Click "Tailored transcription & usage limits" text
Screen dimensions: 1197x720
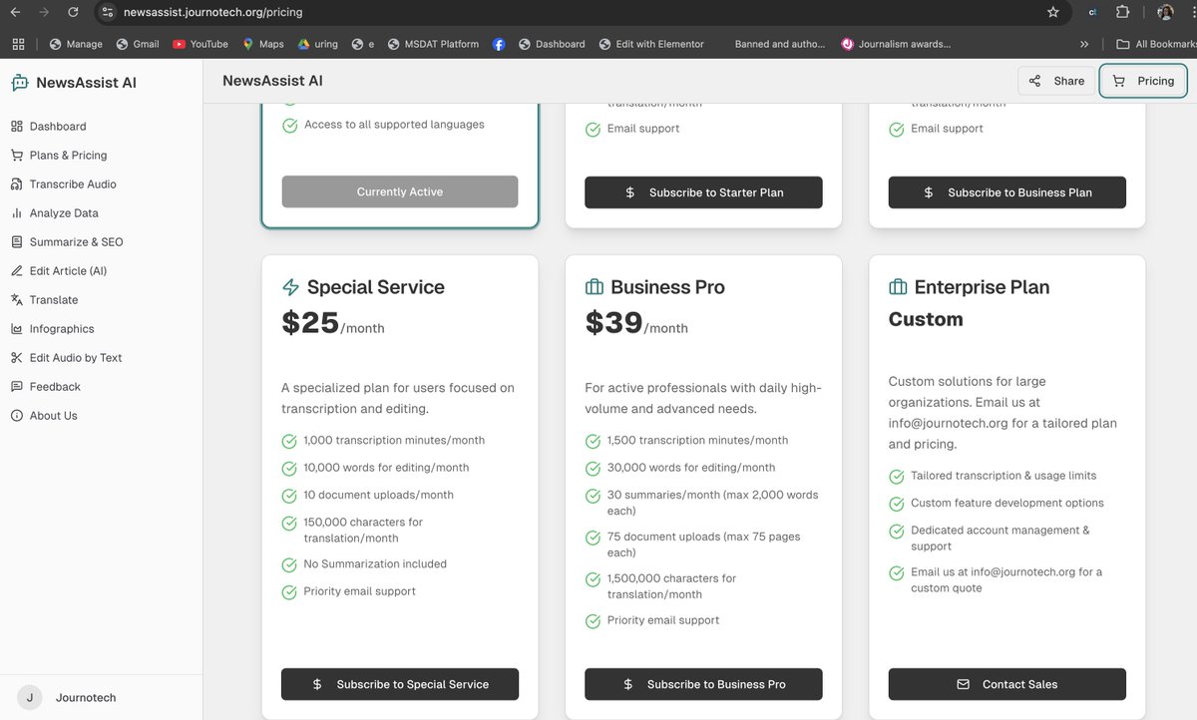(x=1003, y=476)
